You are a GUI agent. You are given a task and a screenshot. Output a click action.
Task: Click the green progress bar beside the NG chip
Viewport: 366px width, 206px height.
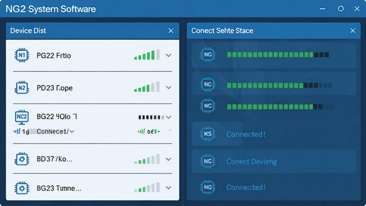point(278,55)
